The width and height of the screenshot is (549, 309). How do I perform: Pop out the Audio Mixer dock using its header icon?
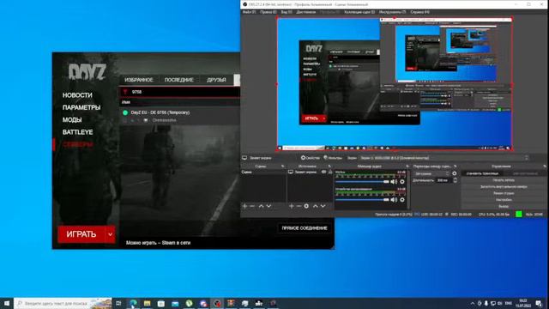(x=407, y=166)
